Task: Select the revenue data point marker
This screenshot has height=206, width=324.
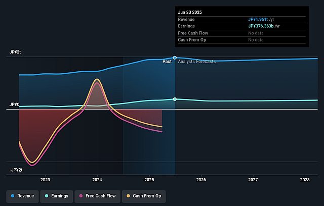Action: [175, 58]
